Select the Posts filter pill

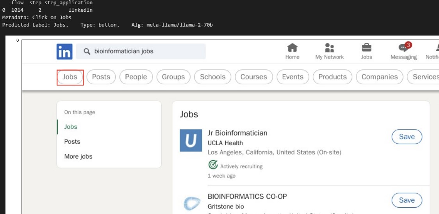[x=101, y=77]
